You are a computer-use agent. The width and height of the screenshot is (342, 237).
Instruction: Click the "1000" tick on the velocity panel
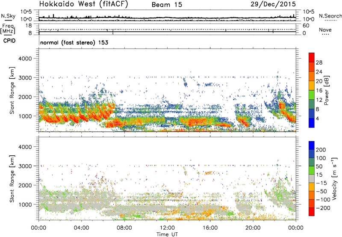pyautogui.click(x=25, y=204)
